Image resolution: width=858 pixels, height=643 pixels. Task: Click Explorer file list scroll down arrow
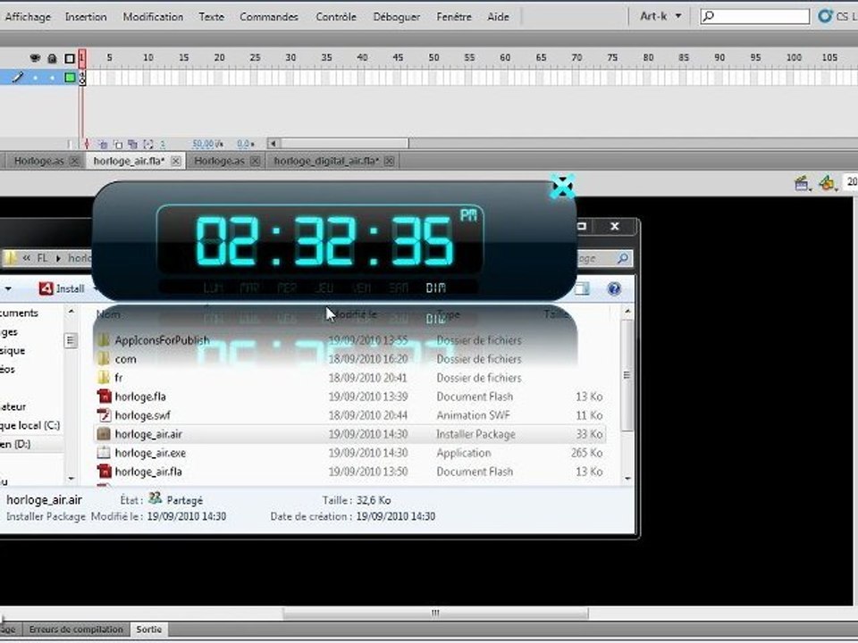[x=627, y=479]
